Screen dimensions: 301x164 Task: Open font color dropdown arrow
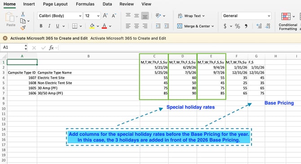pyautogui.click(x=110, y=26)
